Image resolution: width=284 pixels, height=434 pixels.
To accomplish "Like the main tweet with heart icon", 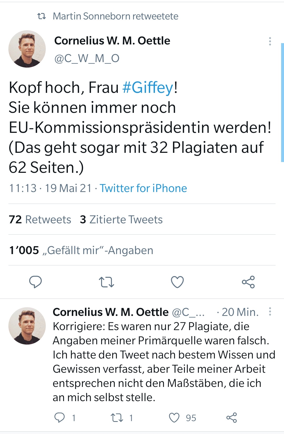I will (177, 282).
